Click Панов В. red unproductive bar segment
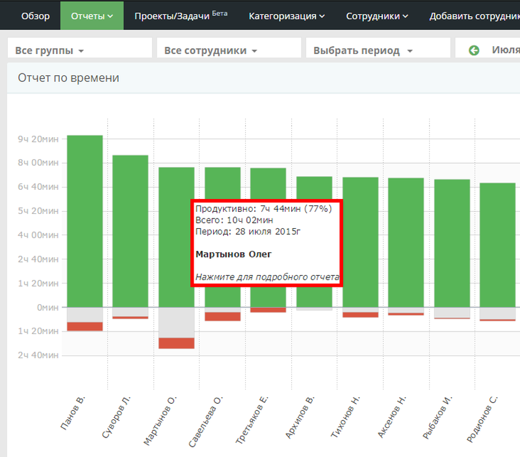Viewport: 520px width, 457px height. (x=85, y=326)
